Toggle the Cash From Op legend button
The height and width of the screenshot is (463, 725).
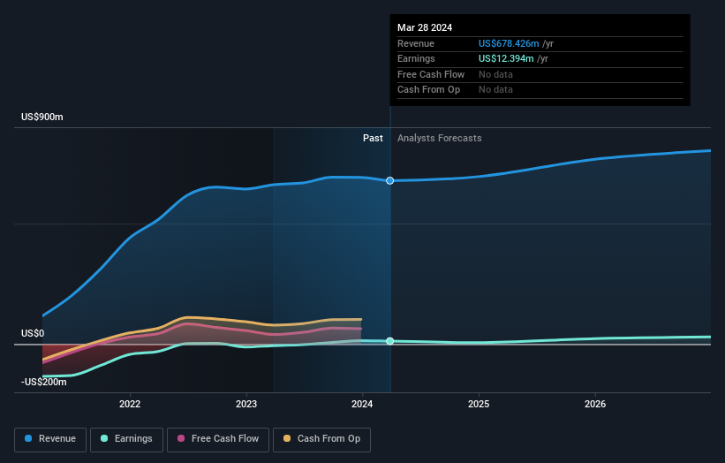tap(321, 439)
